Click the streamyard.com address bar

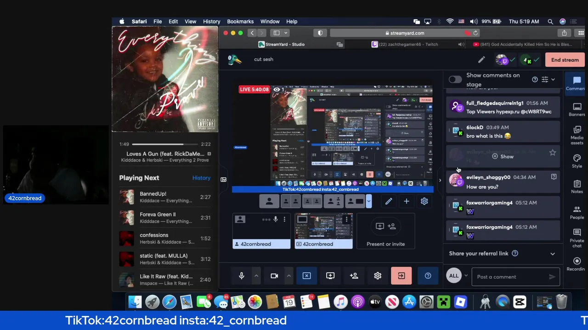click(404, 33)
